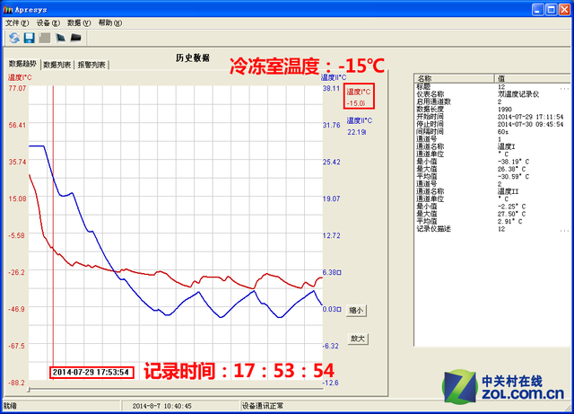The image size is (574, 414).
Task: Click the blue 温度II°C legend label
Action: tap(360, 120)
